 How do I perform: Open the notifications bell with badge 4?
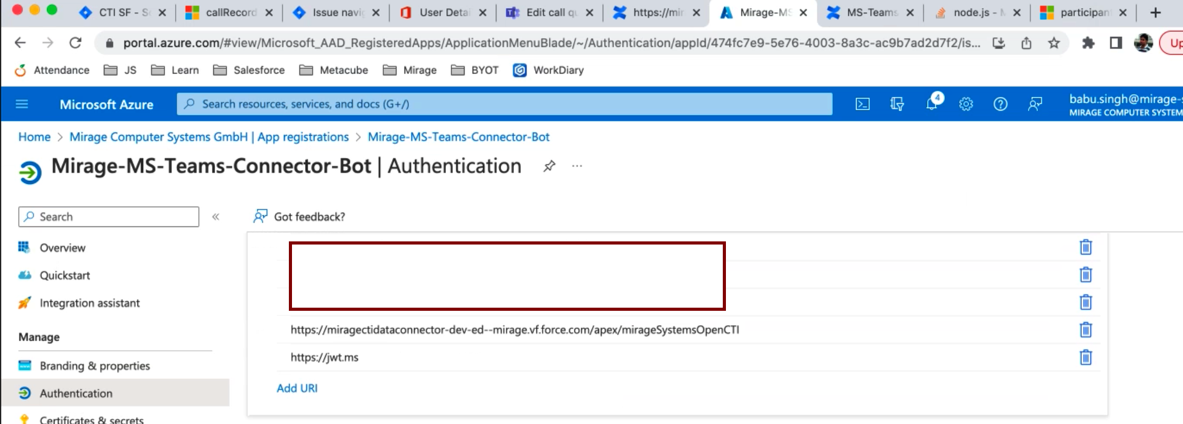coord(932,103)
